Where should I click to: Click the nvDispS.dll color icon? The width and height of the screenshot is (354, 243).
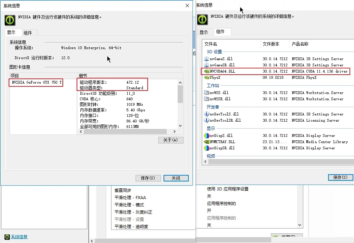tap(206, 135)
